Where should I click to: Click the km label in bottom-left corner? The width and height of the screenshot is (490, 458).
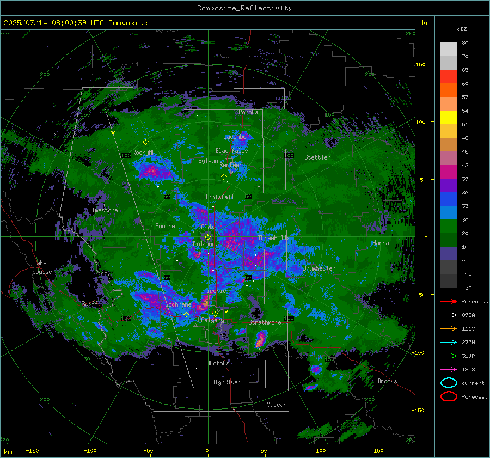pyautogui.click(x=8, y=452)
